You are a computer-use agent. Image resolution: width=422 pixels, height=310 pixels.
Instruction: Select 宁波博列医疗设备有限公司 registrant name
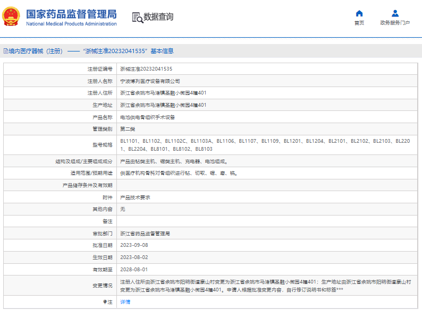(x=150, y=81)
